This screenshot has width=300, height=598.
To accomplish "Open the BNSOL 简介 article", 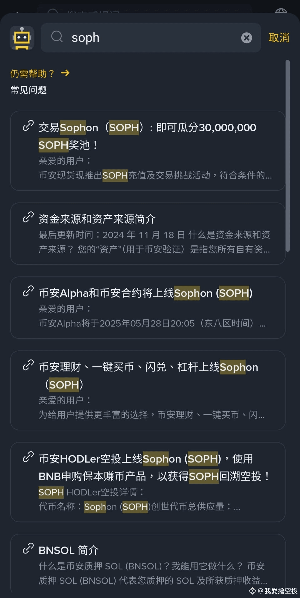I will point(148,564).
